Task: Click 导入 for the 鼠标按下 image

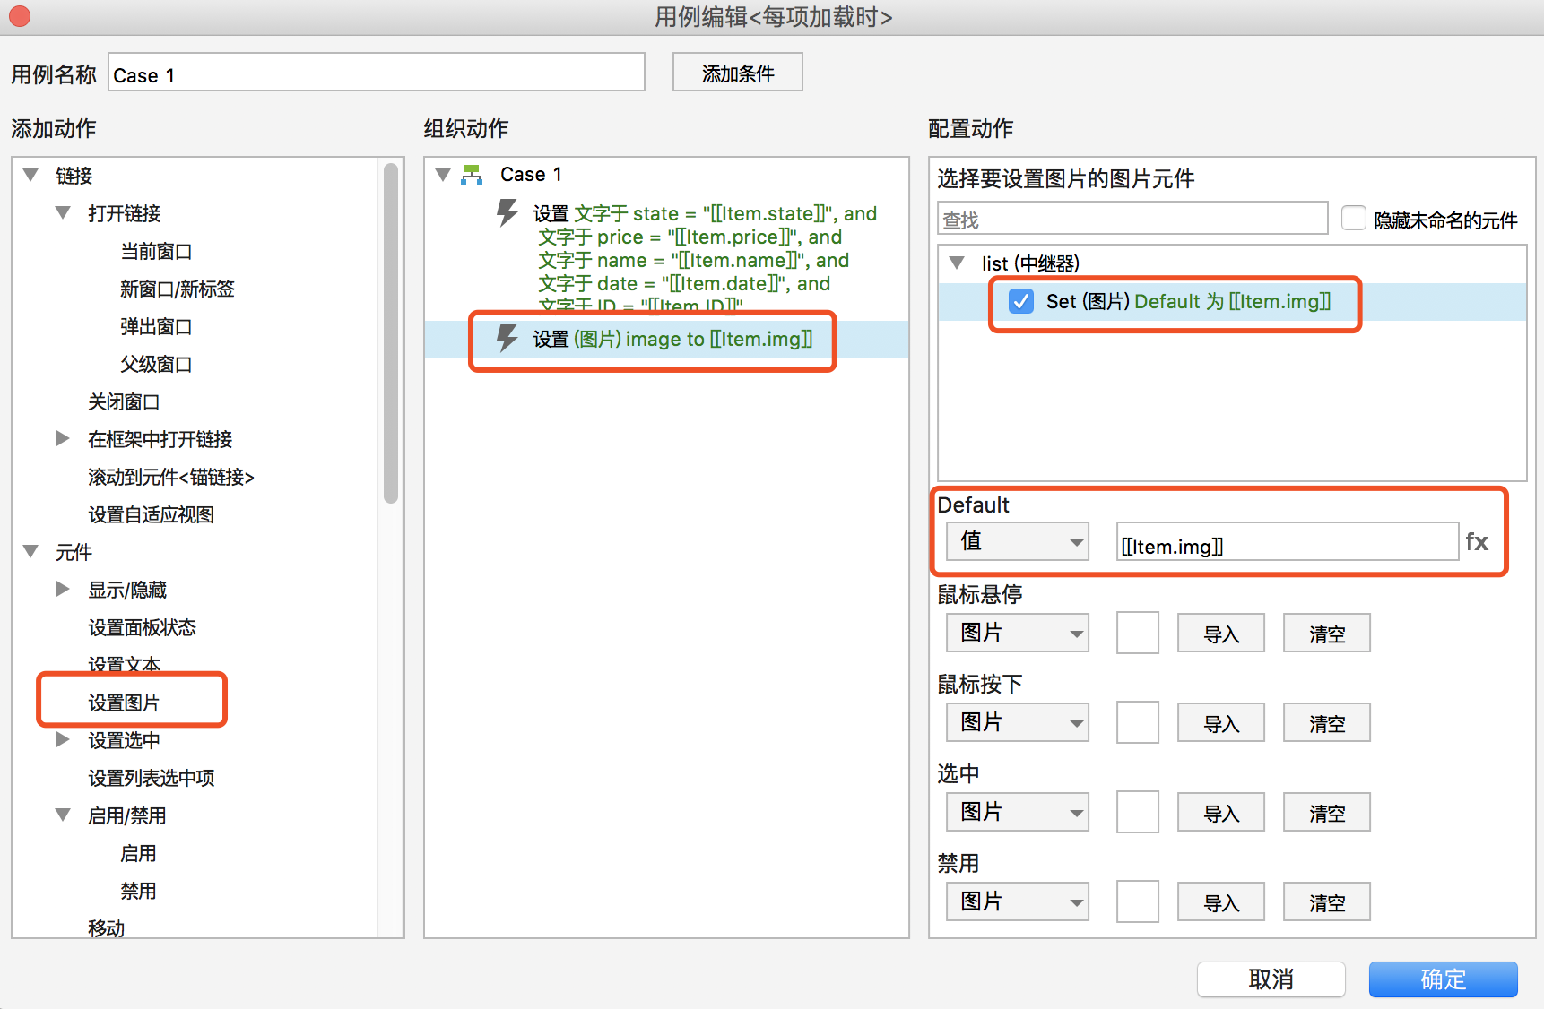Action: tap(1221, 723)
